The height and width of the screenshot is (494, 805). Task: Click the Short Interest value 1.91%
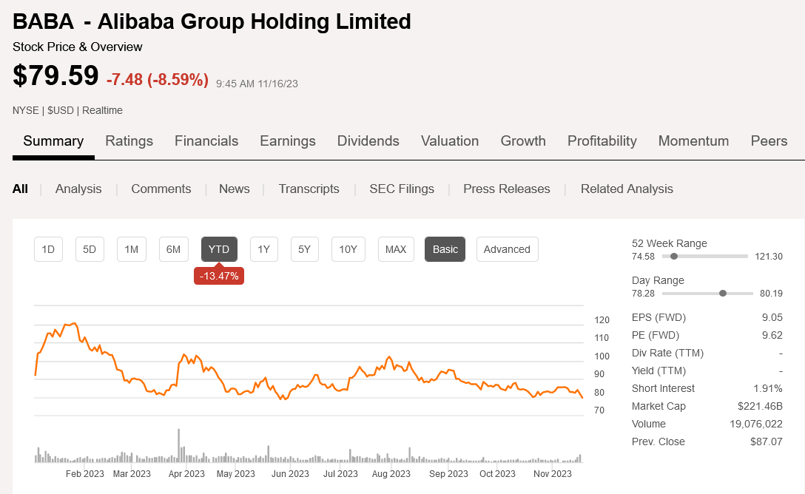point(768,388)
